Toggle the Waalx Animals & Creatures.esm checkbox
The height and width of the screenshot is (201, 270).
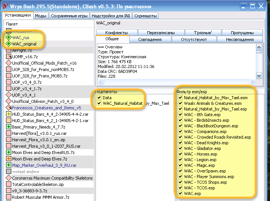tap(180, 103)
